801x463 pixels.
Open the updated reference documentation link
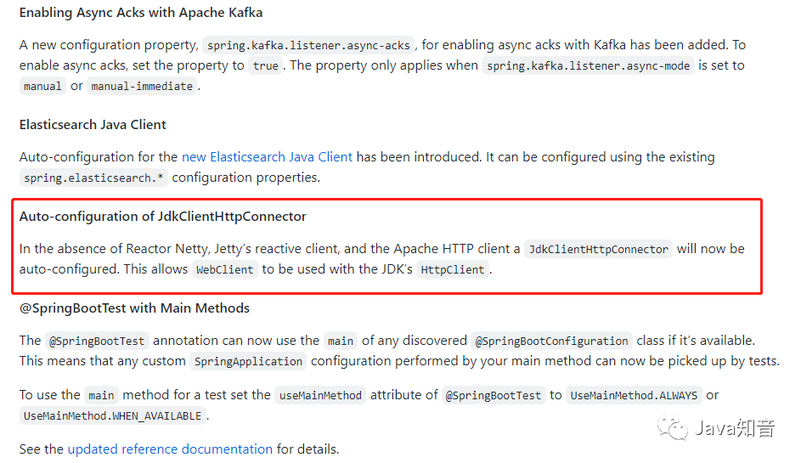click(170, 449)
